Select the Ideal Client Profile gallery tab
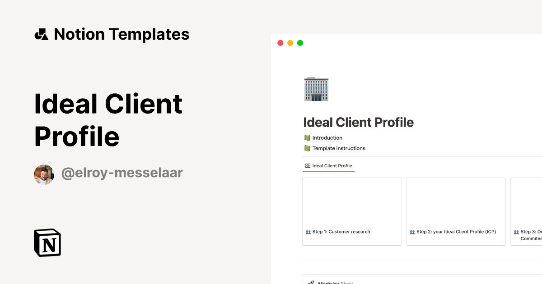 pyautogui.click(x=329, y=166)
